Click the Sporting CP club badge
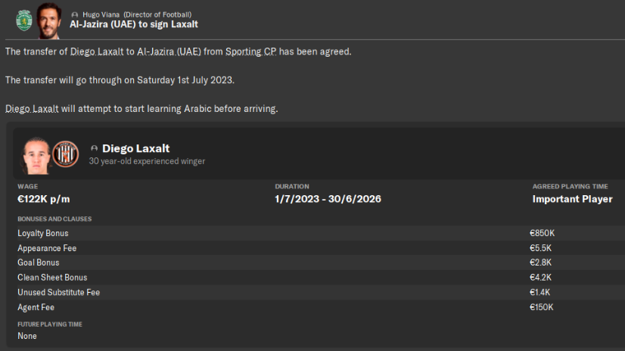Viewport: 625px width, 351px height. 23,20
